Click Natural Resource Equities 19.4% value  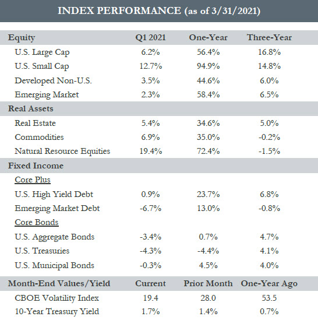click(151, 151)
